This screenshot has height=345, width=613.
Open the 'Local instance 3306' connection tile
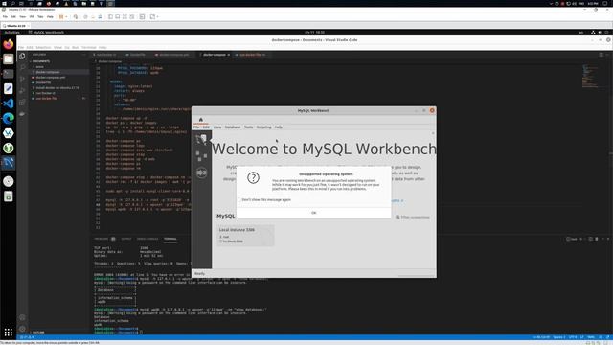pyautogui.click(x=245, y=235)
